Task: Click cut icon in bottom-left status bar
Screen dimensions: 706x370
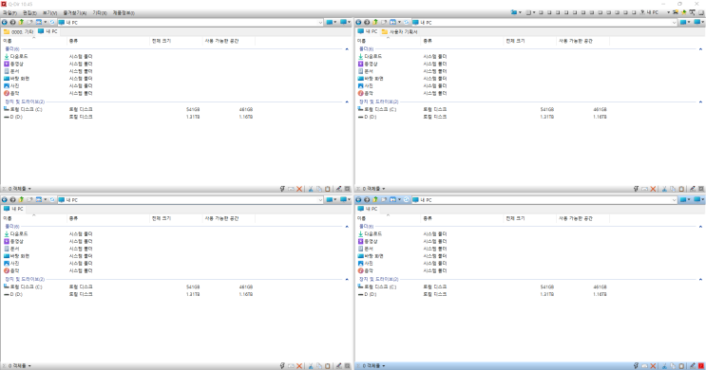Action: click(311, 366)
